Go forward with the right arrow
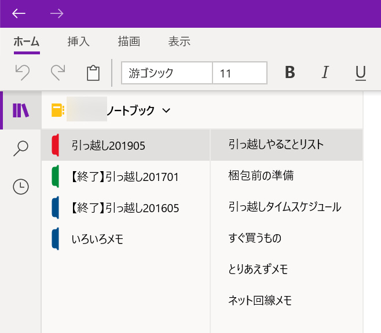The height and width of the screenshot is (333, 381). pyautogui.click(x=57, y=13)
